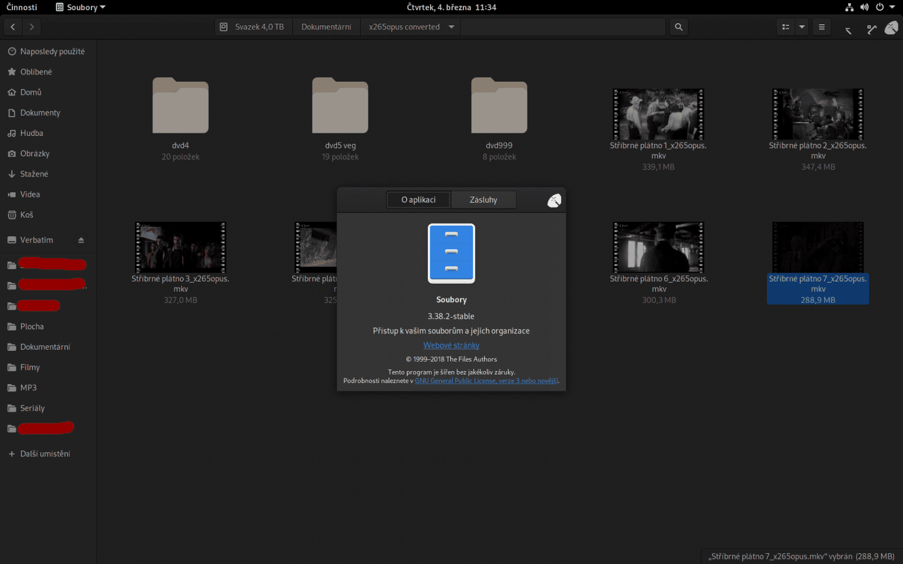
Task: Switch to list view using the view icon
Action: pyautogui.click(x=785, y=27)
